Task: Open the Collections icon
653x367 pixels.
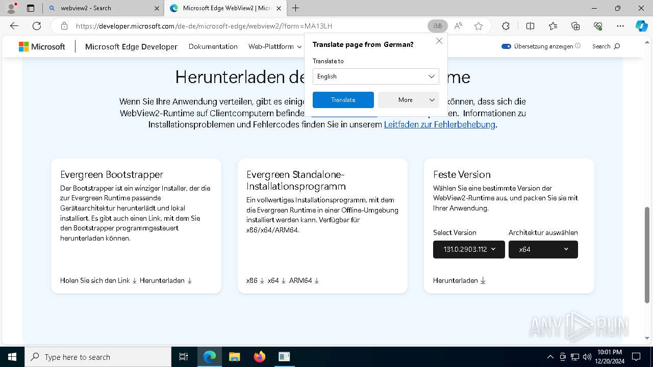Action: click(575, 26)
